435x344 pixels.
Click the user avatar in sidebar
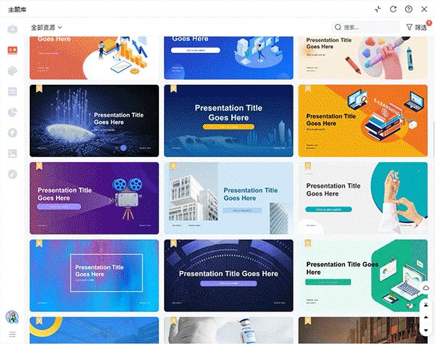pyautogui.click(x=12, y=316)
